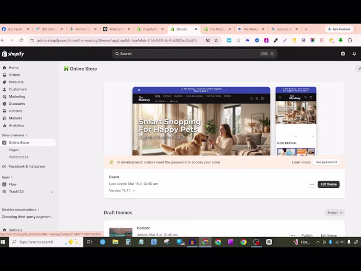This screenshot has height=271, width=361.
Task: Open Discounts in the sidebar
Action: (x=17, y=104)
